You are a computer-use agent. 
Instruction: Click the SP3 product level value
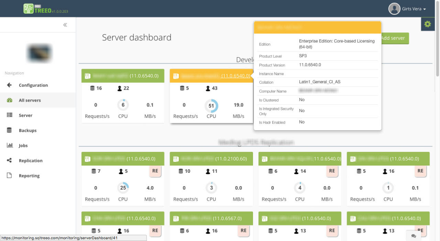coord(303,56)
